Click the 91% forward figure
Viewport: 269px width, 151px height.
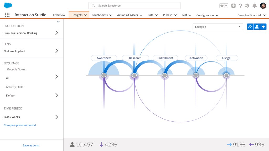tap(239, 144)
